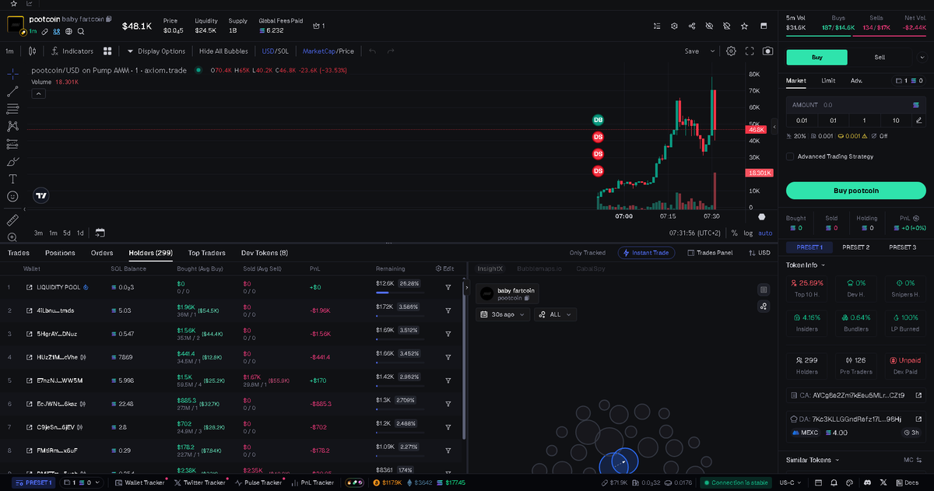Switch to the Sell side button
This screenshot has height=491, width=934.
coord(880,57)
